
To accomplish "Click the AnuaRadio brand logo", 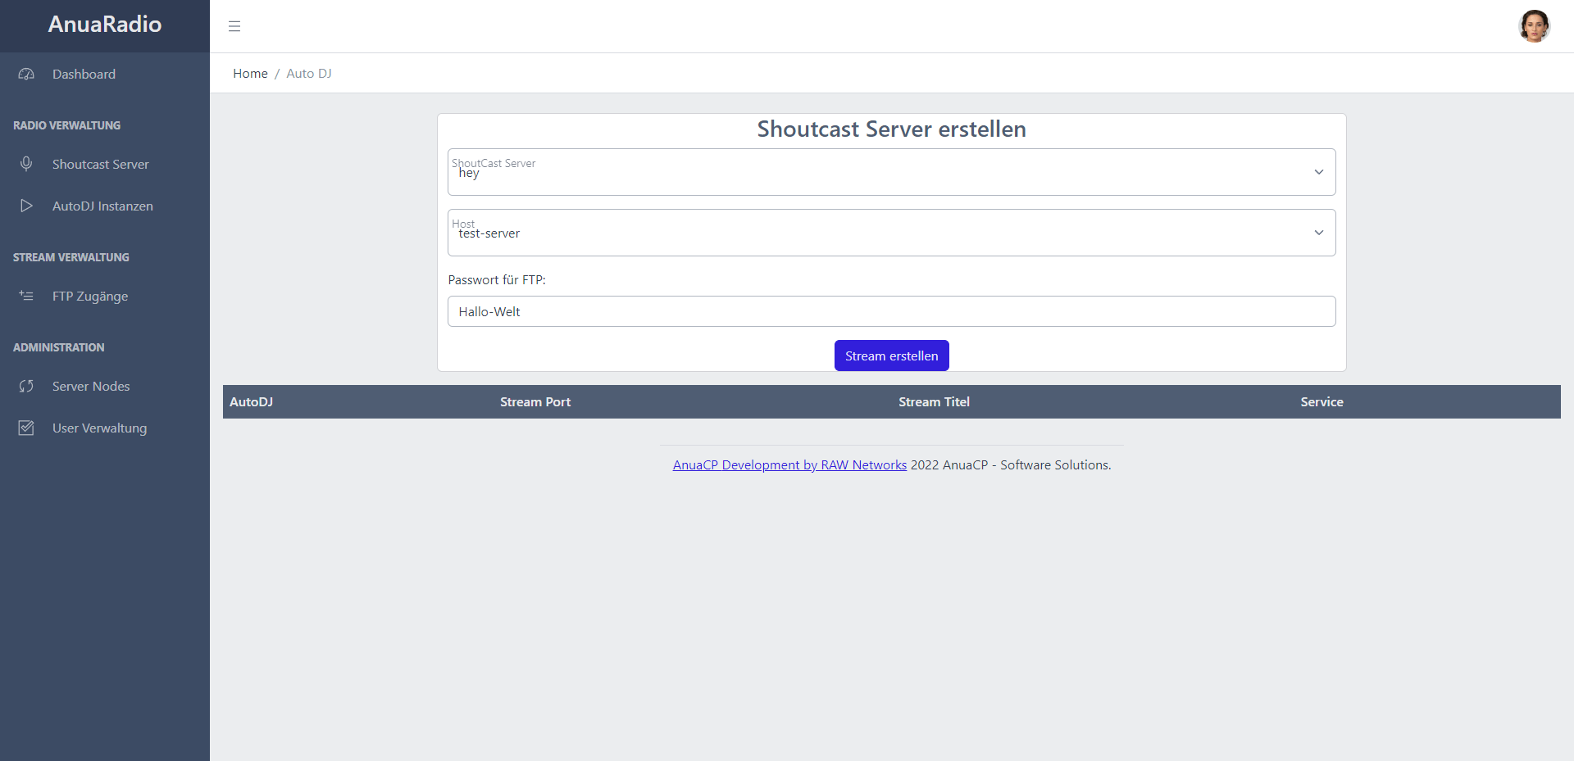I will pyautogui.click(x=105, y=25).
